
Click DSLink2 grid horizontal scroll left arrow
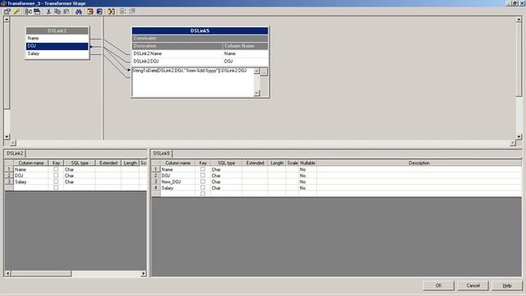pos(8,274)
